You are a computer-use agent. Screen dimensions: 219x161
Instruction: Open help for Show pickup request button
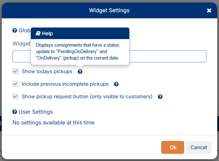pyautogui.click(x=160, y=97)
